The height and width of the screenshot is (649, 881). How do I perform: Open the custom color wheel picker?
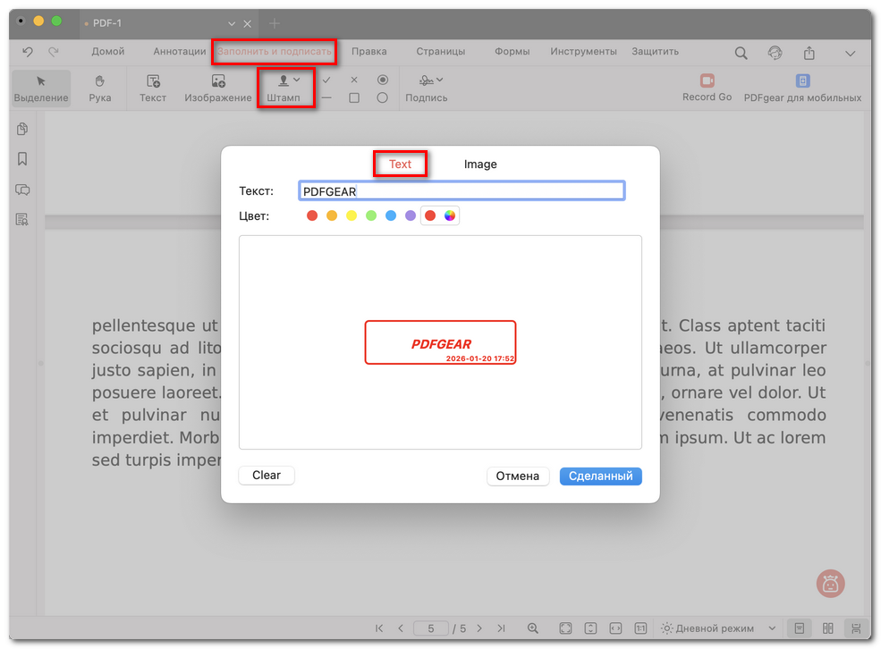pos(450,215)
